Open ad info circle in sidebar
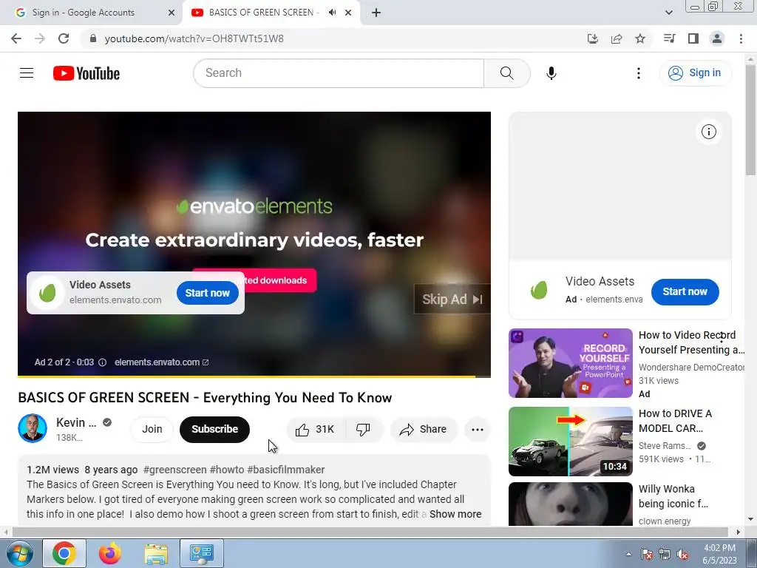Image resolution: width=757 pixels, height=568 pixels. 708,132
